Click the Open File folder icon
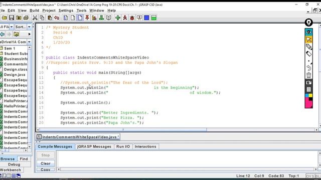321x180 pixels. pyautogui.click(x=5, y=18)
